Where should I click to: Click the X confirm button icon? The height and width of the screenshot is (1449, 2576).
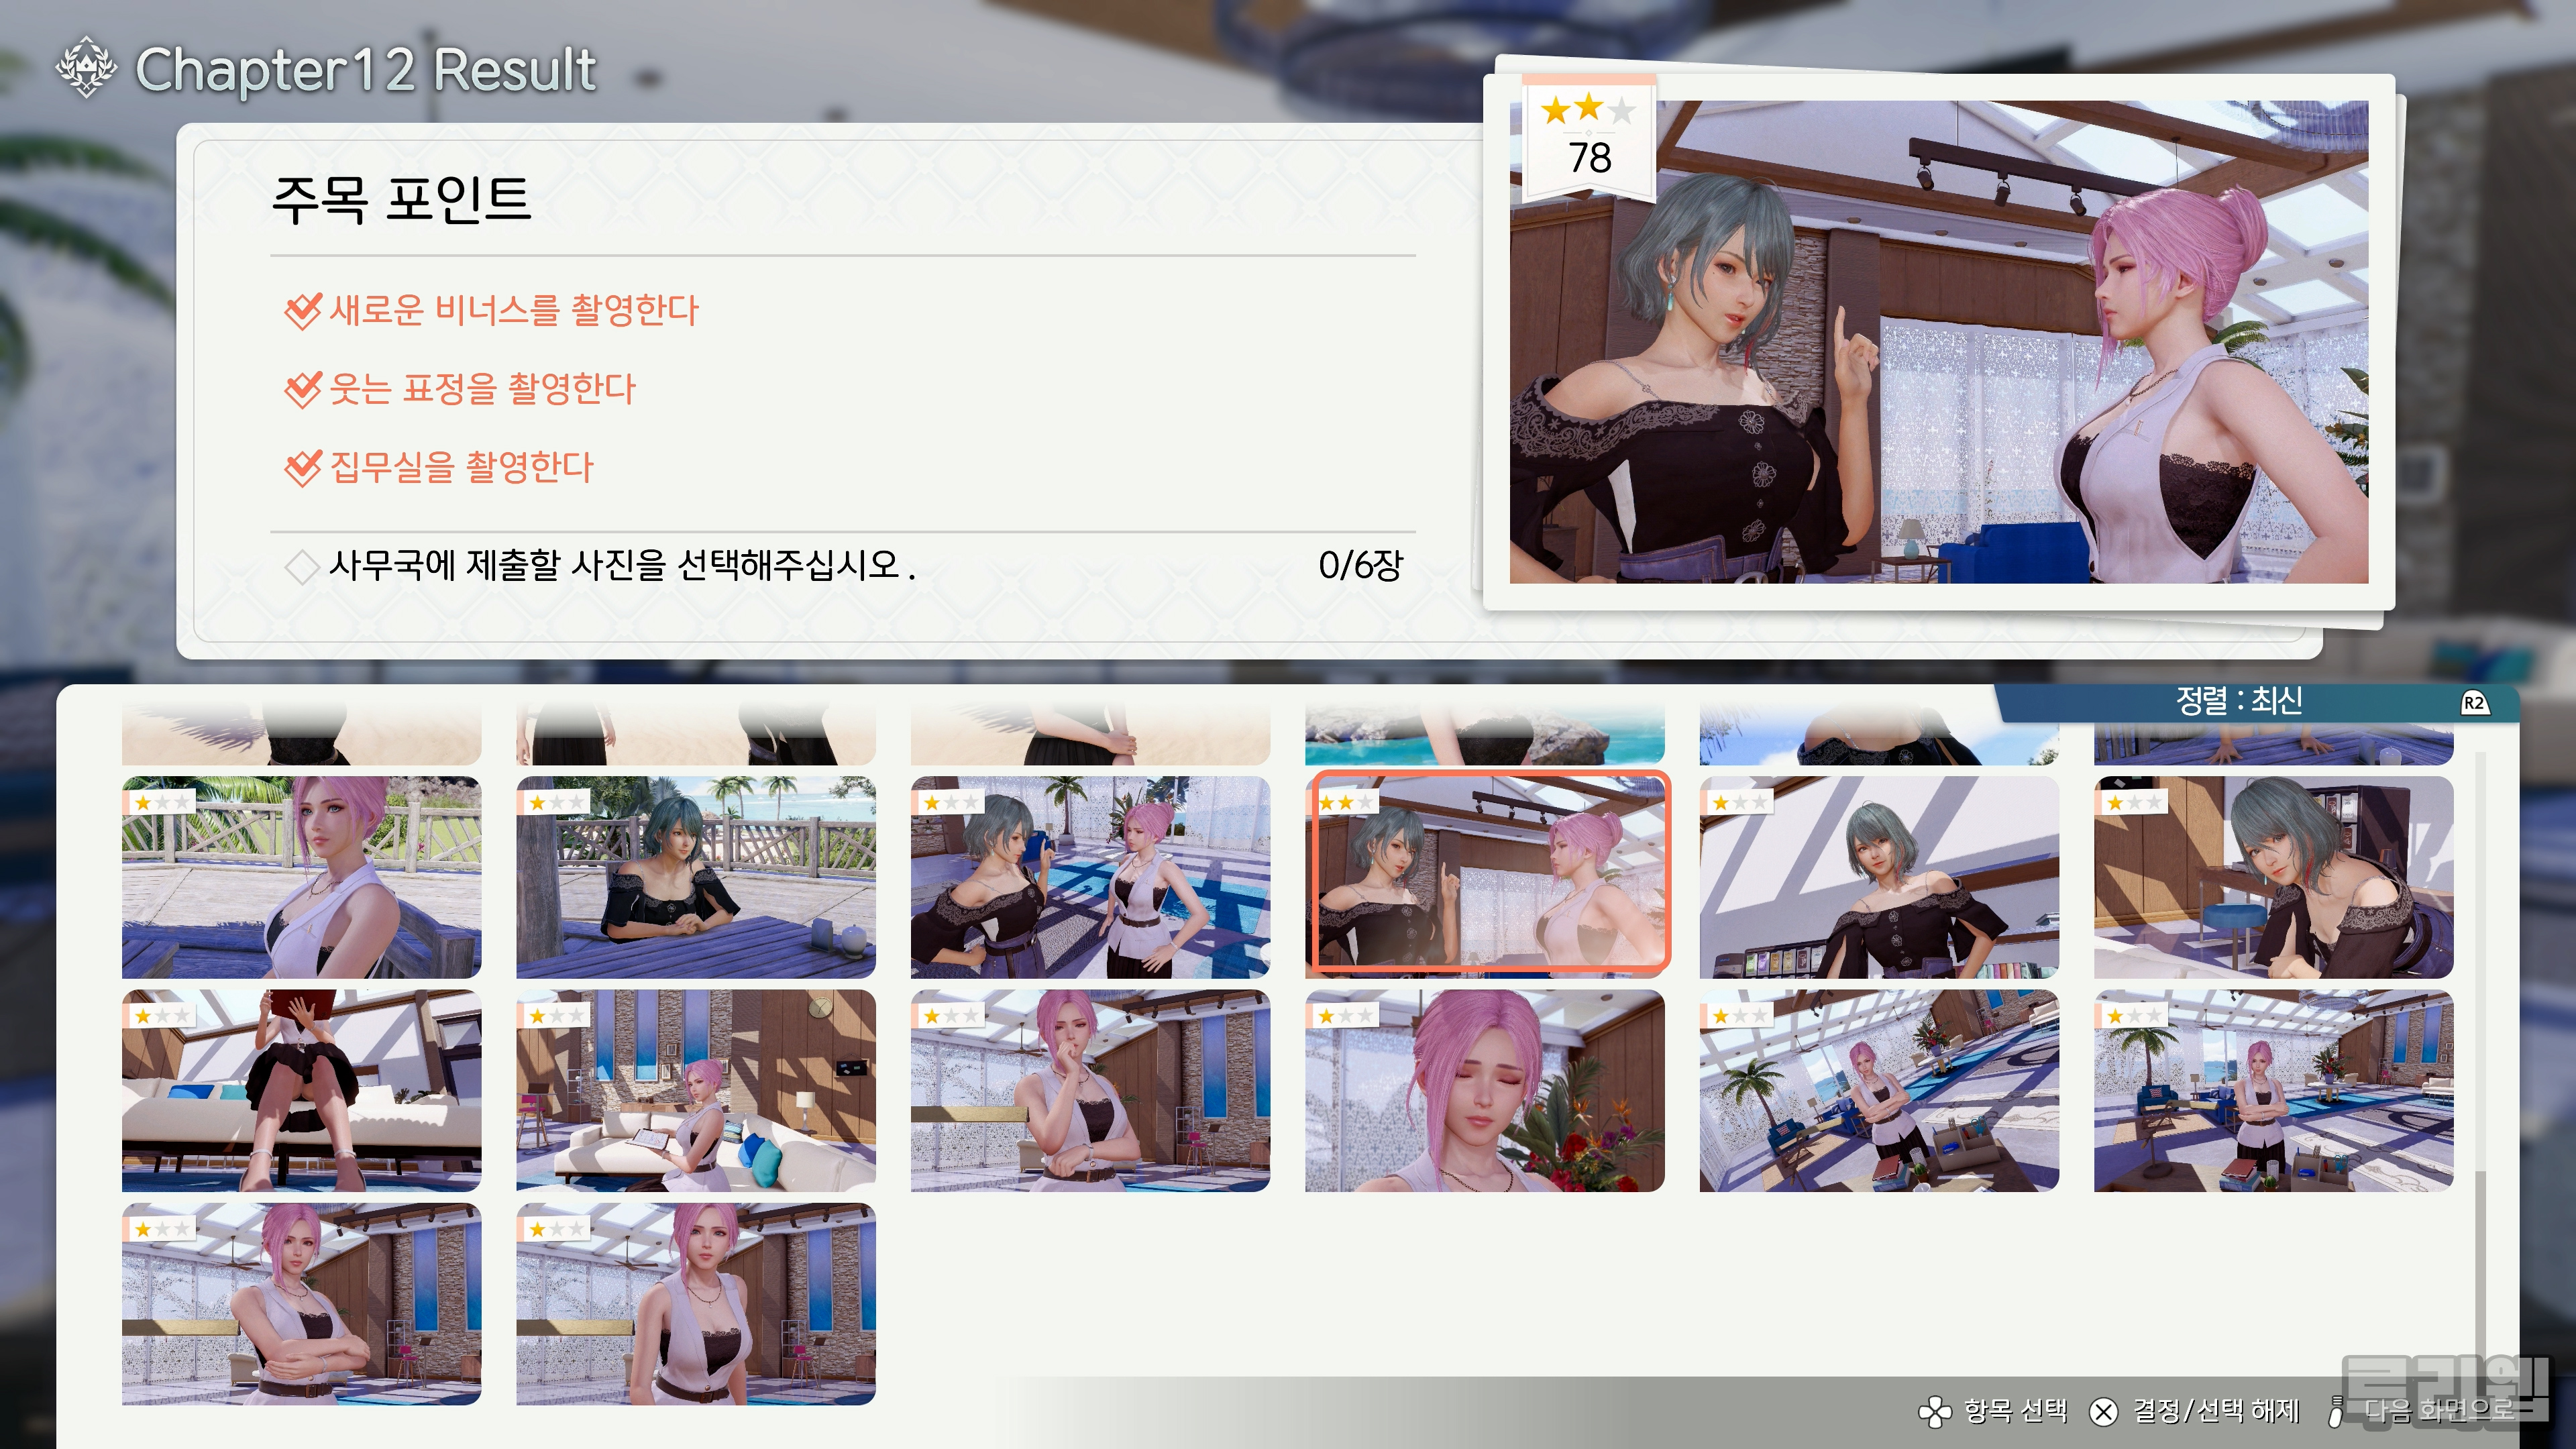pyautogui.click(x=2103, y=1411)
